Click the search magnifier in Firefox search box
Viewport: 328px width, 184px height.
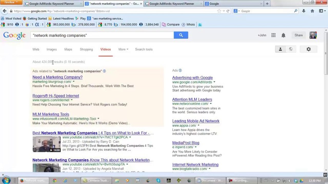point(296,11)
